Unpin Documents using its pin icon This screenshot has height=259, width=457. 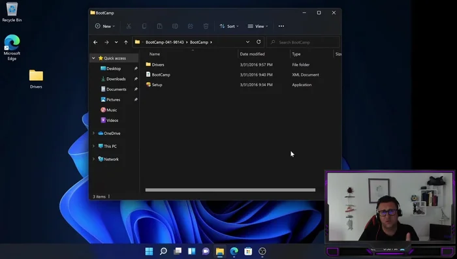pyautogui.click(x=136, y=89)
